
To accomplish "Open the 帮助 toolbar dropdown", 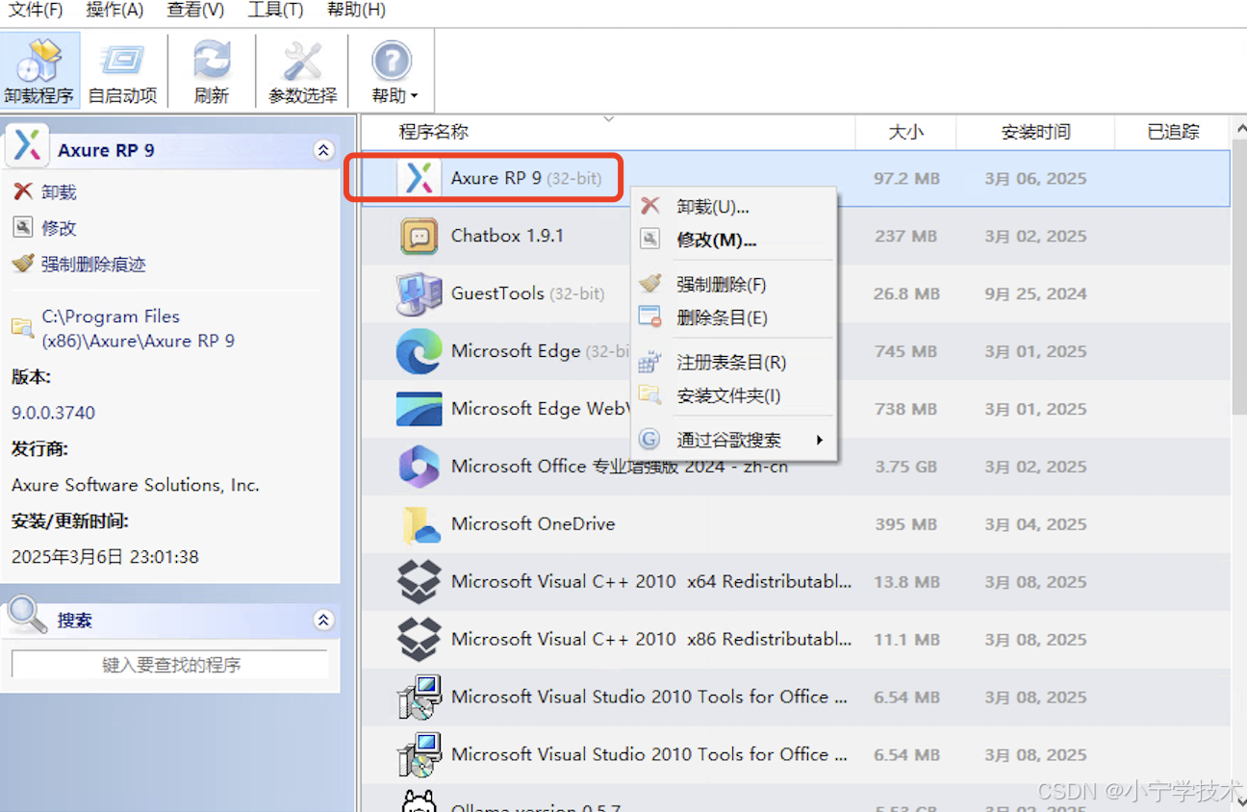I will pyautogui.click(x=393, y=71).
